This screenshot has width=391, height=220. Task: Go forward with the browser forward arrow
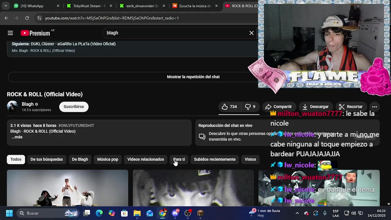click(16, 18)
